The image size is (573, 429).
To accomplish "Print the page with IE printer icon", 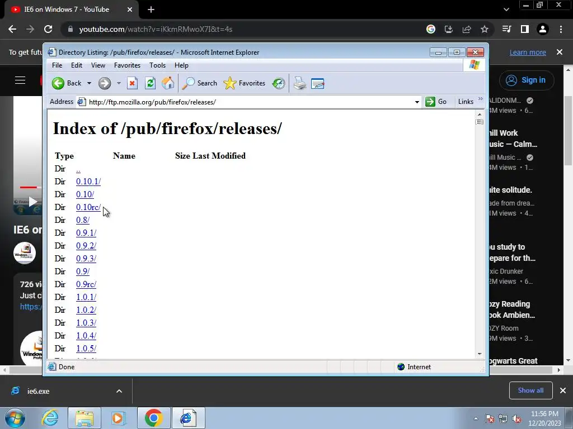I will [x=300, y=83].
